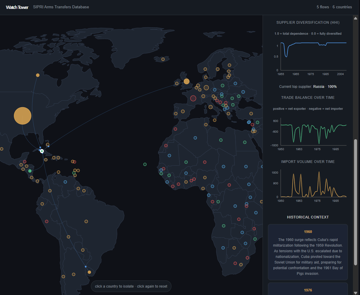Click the supplier diversification HHI line chart

pyautogui.click(x=313, y=56)
